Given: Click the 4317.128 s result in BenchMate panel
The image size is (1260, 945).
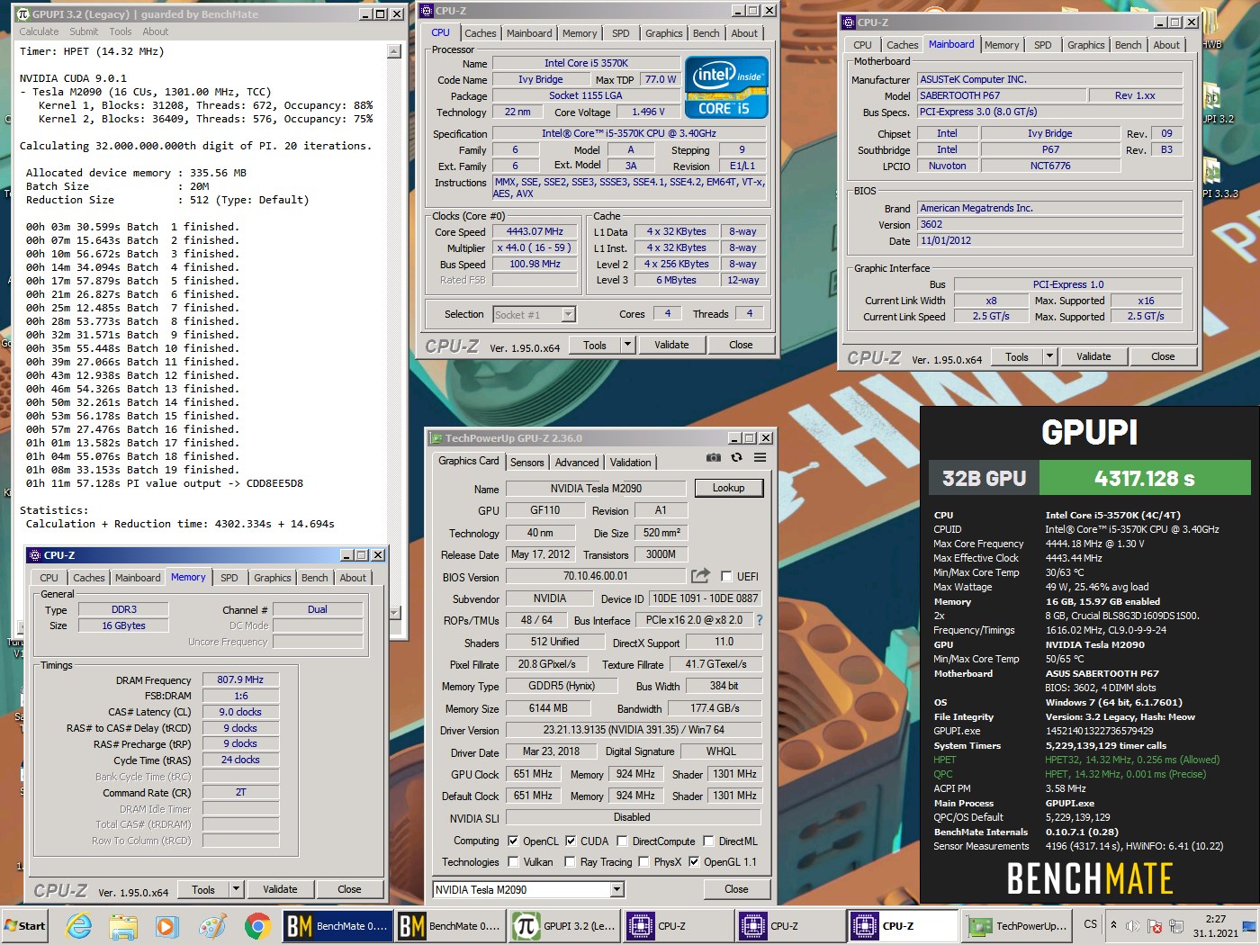Looking at the screenshot, I should click(x=1145, y=478).
